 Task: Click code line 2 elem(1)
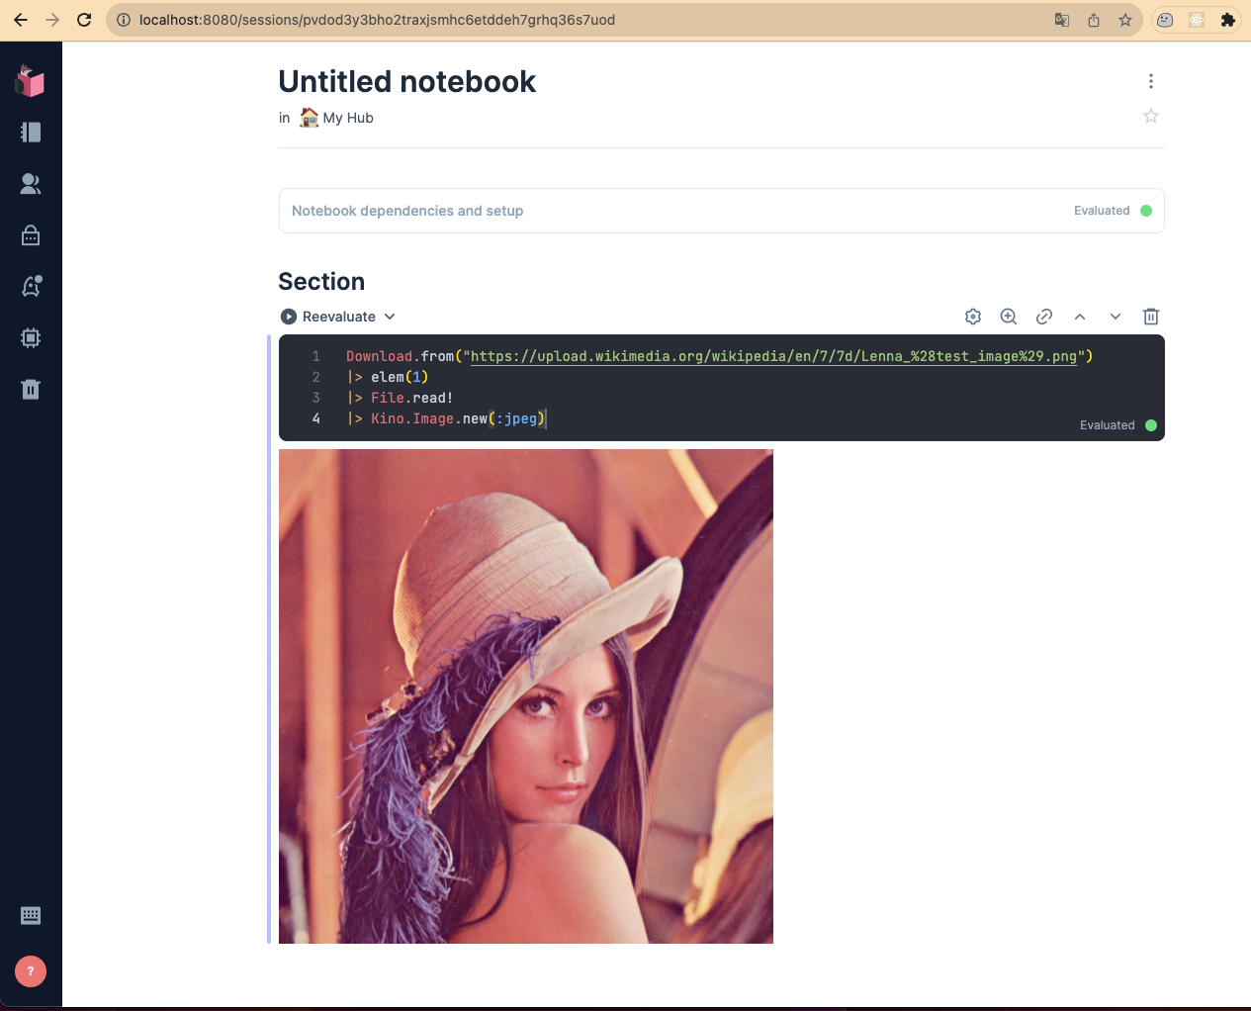(388, 377)
